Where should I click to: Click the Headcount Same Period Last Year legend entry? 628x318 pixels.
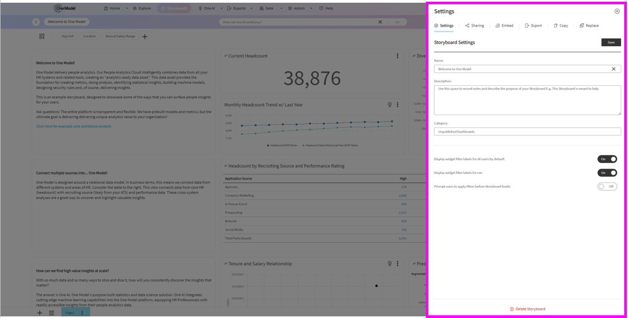coord(330,146)
